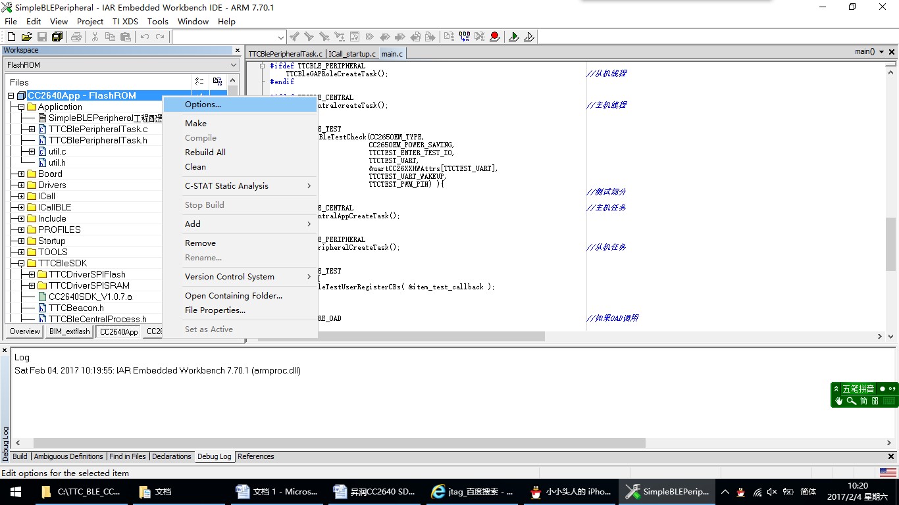Click the Navigate Forward toolbar icon
899x505 pixels.
click(x=430, y=37)
